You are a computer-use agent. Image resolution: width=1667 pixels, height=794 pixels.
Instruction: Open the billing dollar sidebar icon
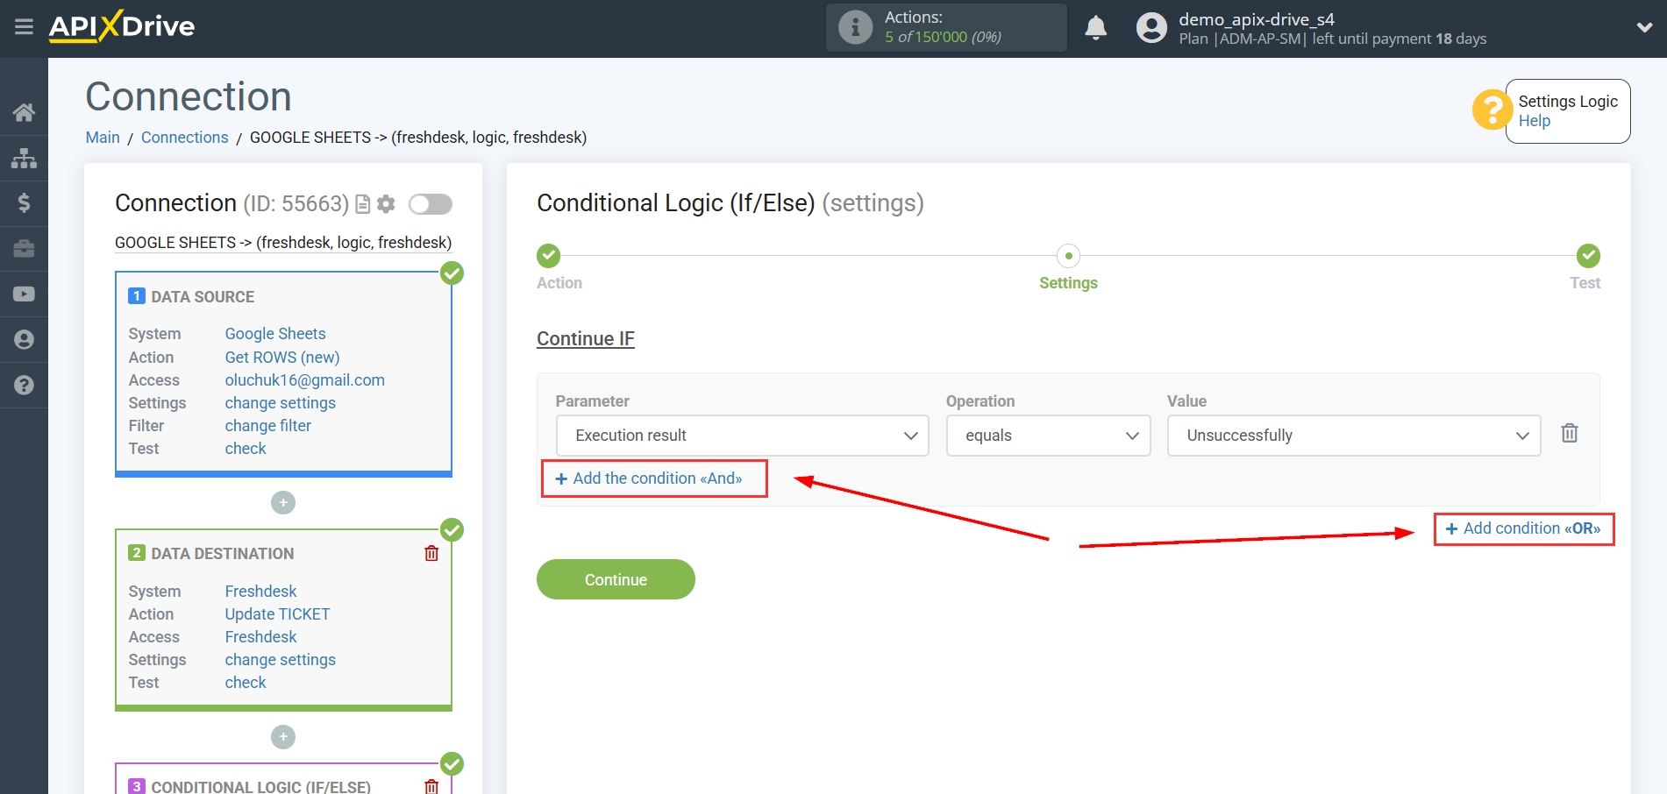(24, 203)
